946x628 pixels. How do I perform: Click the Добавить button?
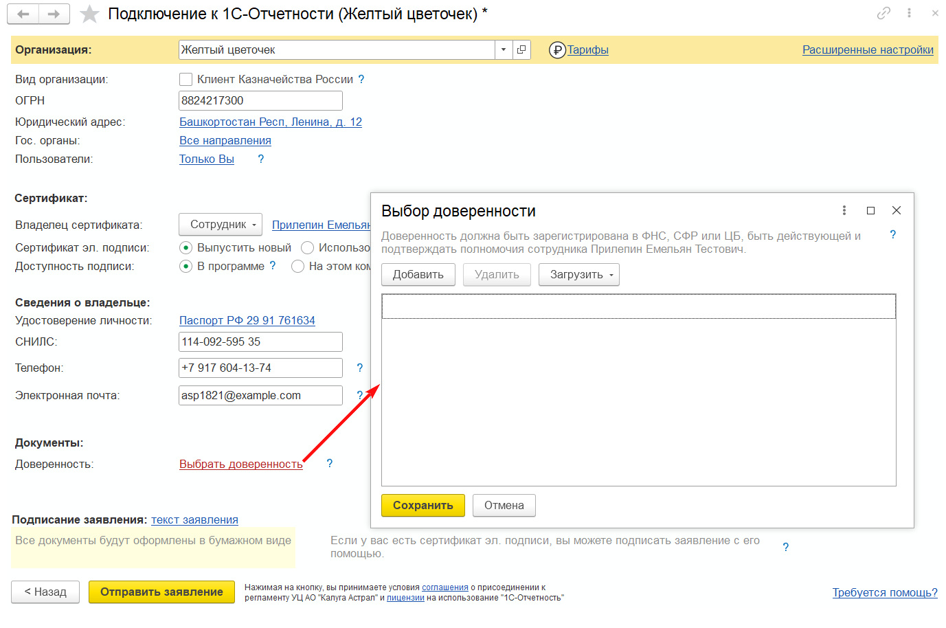click(x=418, y=275)
